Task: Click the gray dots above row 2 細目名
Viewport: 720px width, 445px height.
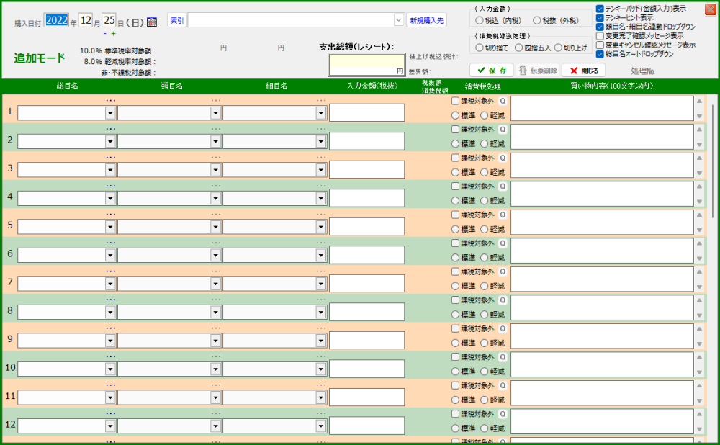Action: coord(321,128)
